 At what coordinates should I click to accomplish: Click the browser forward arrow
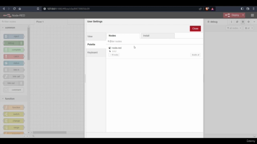click(x=9, y=9)
